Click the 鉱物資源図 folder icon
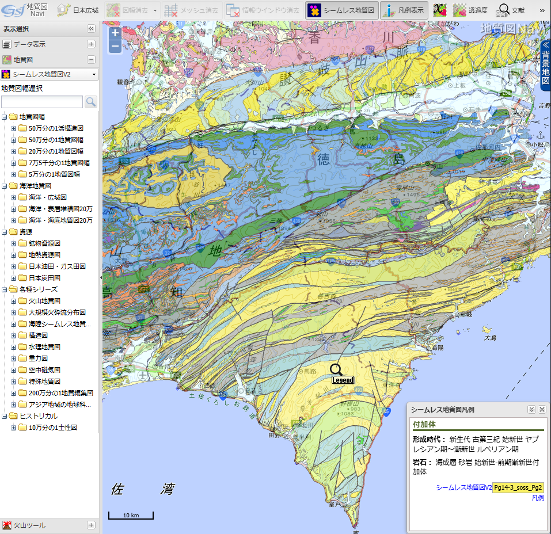The image size is (551, 534). [x=22, y=243]
